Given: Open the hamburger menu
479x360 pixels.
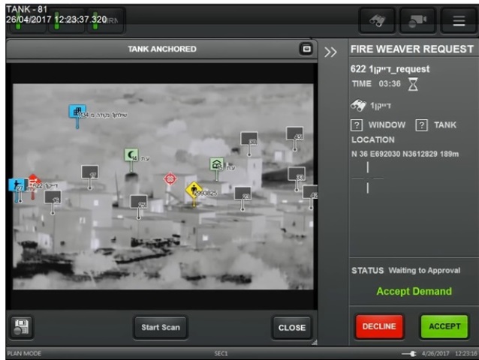Looking at the screenshot, I should pos(459,20).
